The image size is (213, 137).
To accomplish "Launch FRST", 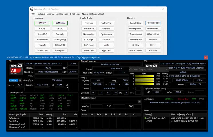I will 153,45.
